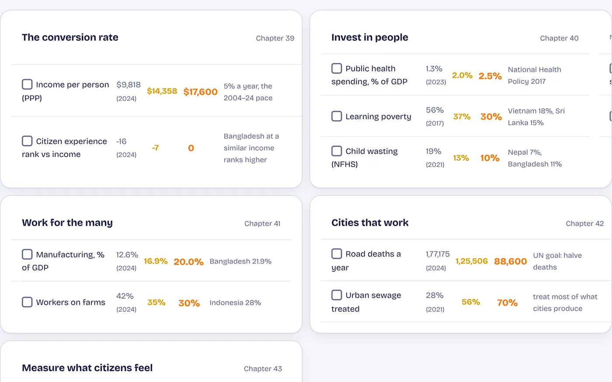Toggle the Public health spending checkbox
Screen dimensions: 612x382
click(337, 68)
